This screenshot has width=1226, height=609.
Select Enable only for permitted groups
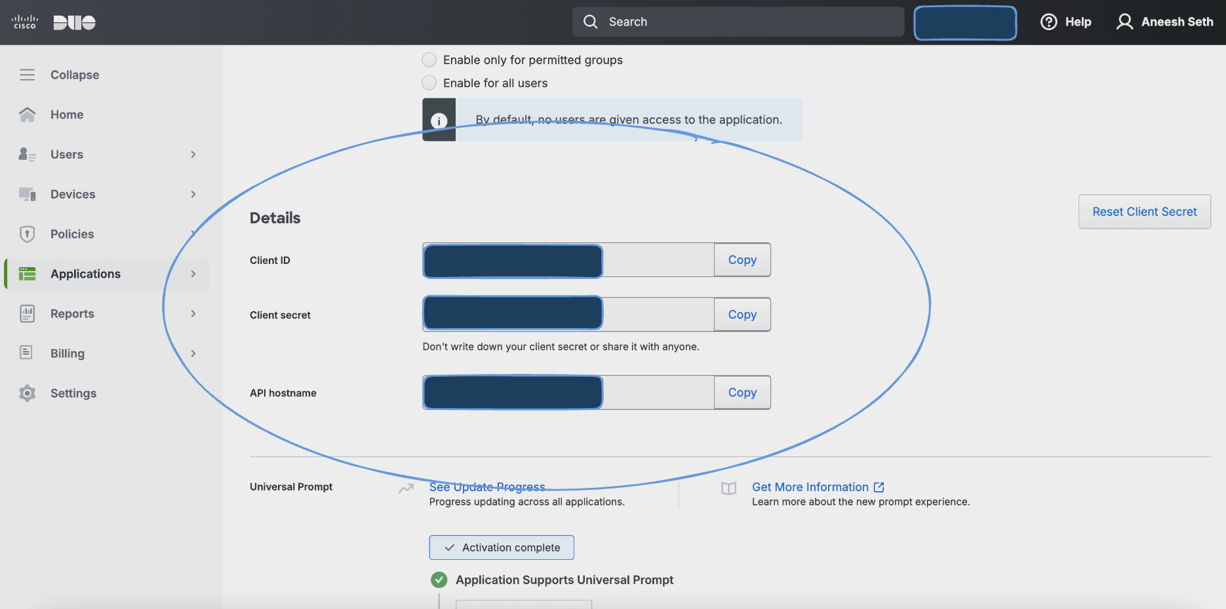429,60
